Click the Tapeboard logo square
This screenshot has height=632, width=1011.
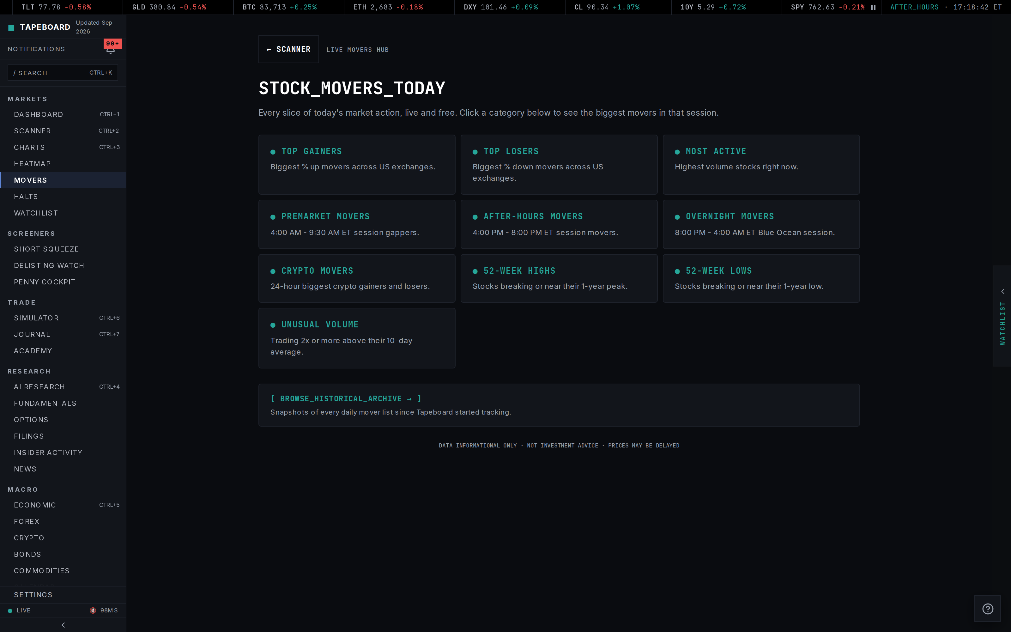pyautogui.click(x=11, y=27)
